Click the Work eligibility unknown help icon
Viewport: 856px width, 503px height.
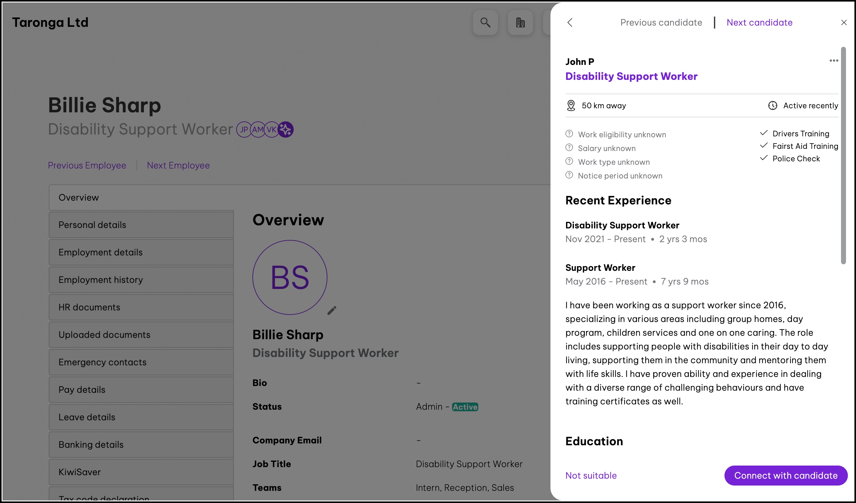coord(569,134)
